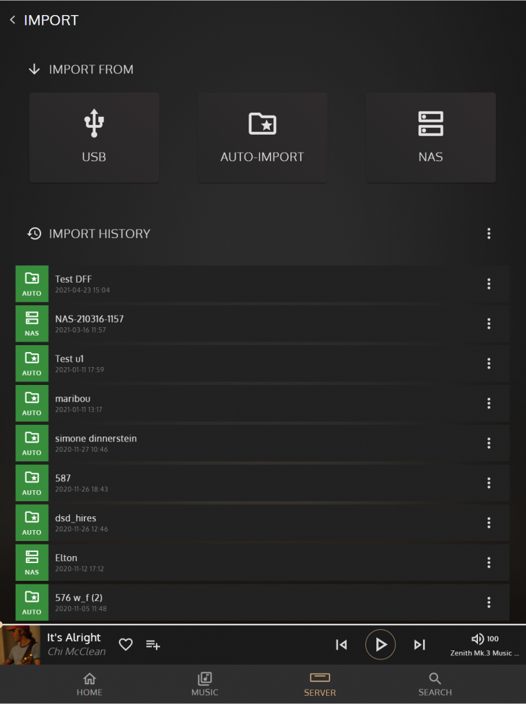Viewport: 526px width, 704px height.
Task: Add track to playlist queue icon
Action: [x=153, y=645]
